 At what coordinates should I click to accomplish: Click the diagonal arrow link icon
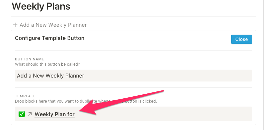(30, 114)
